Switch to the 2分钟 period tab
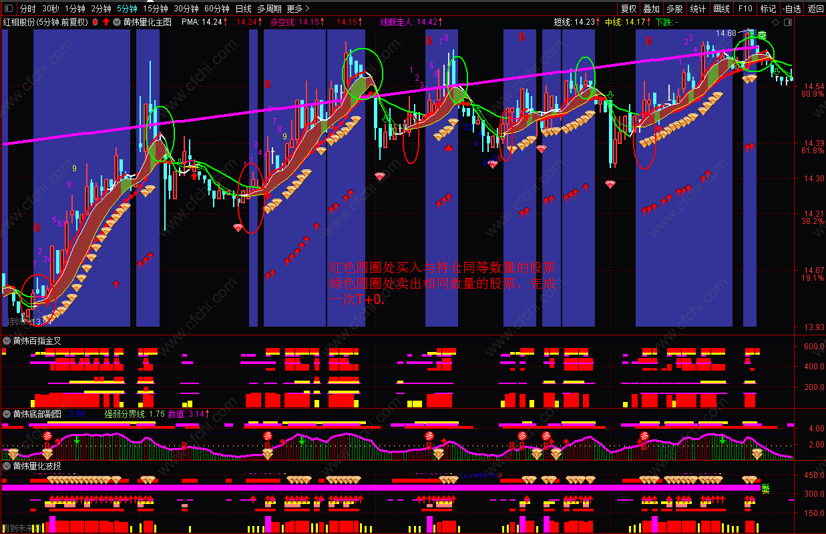 [x=101, y=9]
